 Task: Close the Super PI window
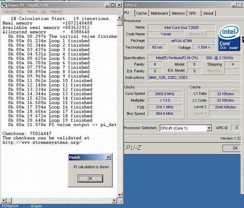click(119, 5)
